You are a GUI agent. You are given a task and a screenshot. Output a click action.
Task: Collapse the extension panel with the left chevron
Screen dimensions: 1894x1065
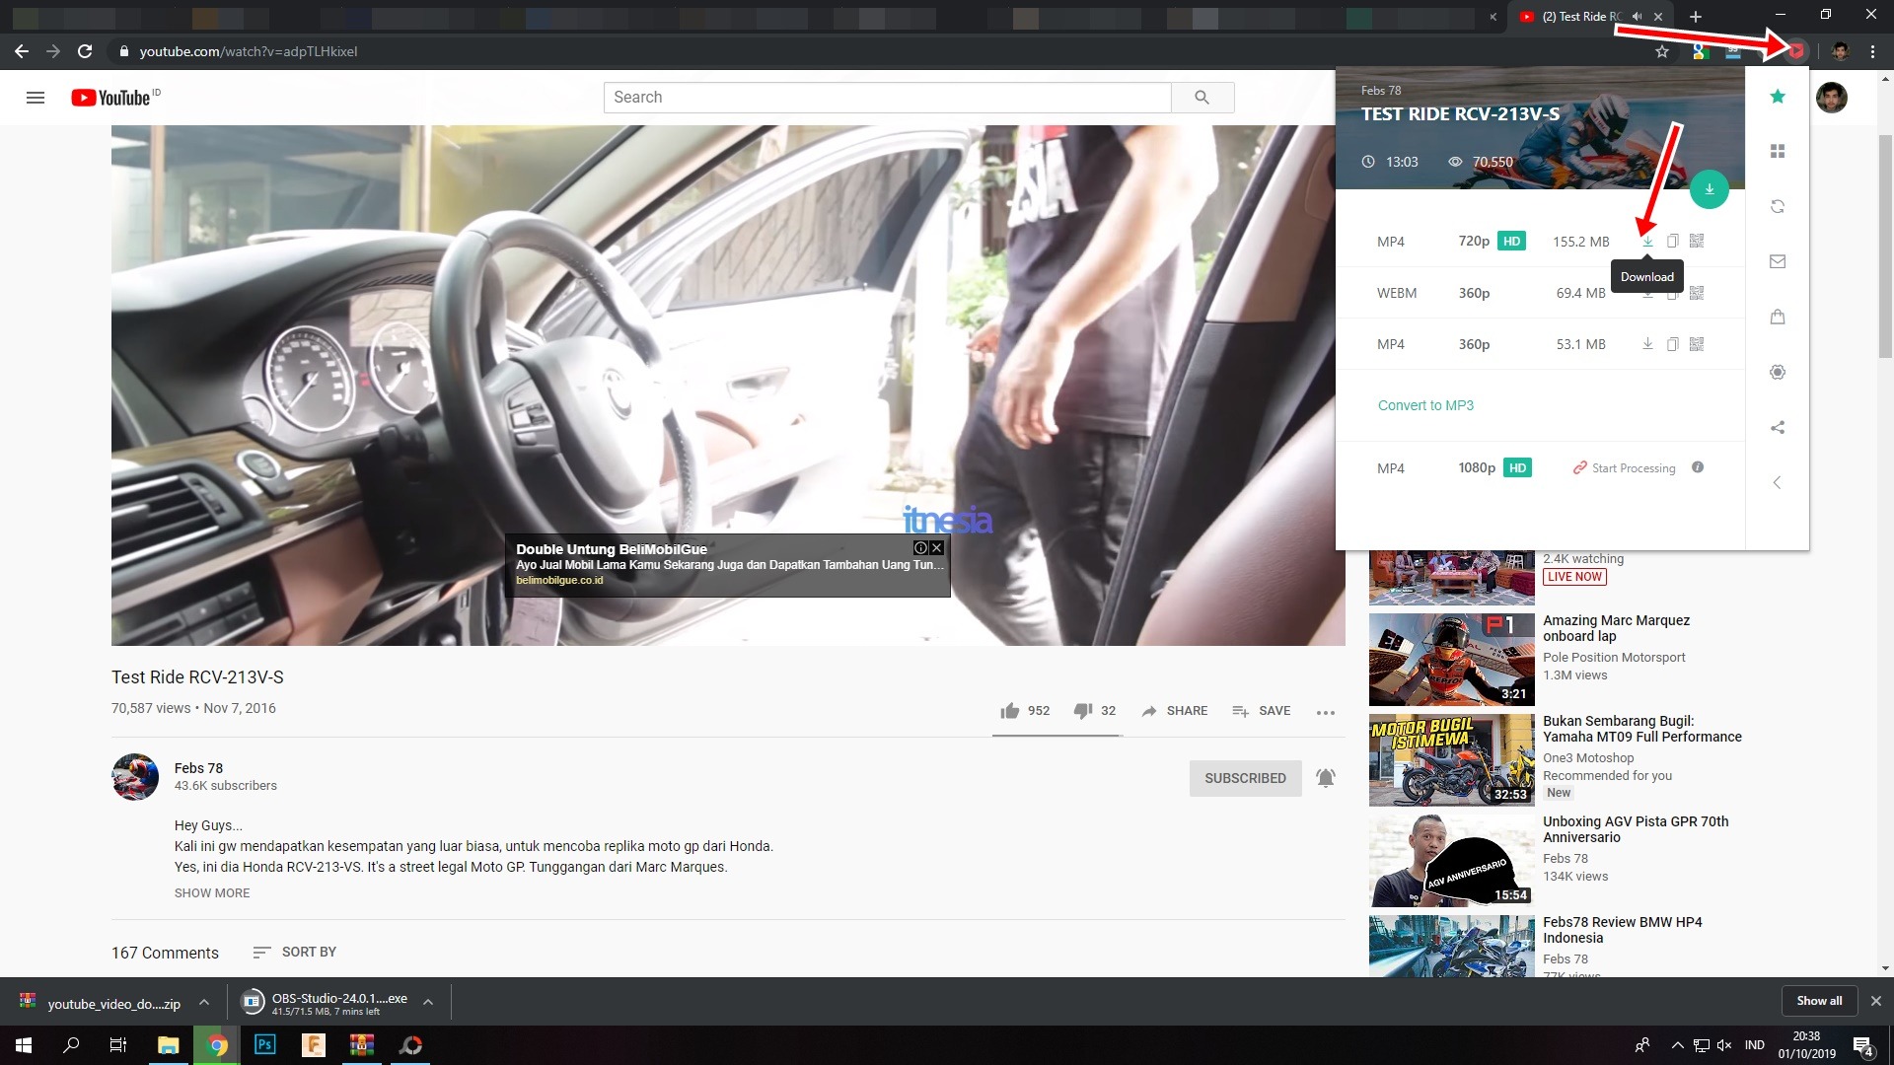click(1778, 482)
